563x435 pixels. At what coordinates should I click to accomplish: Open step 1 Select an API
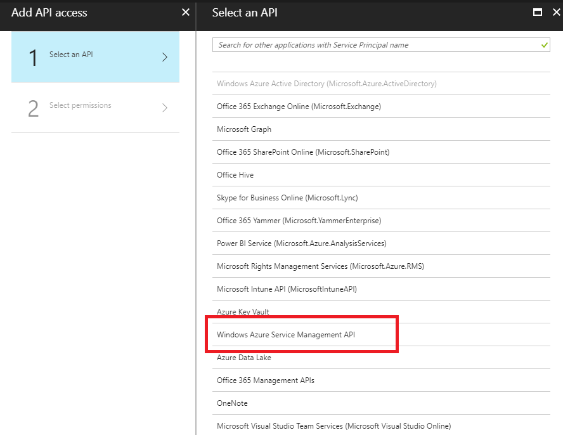coord(96,57)
